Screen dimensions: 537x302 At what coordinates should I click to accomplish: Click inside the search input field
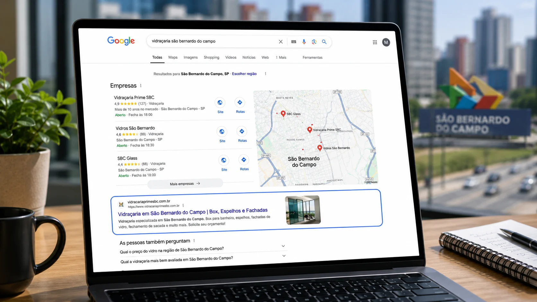212,41
